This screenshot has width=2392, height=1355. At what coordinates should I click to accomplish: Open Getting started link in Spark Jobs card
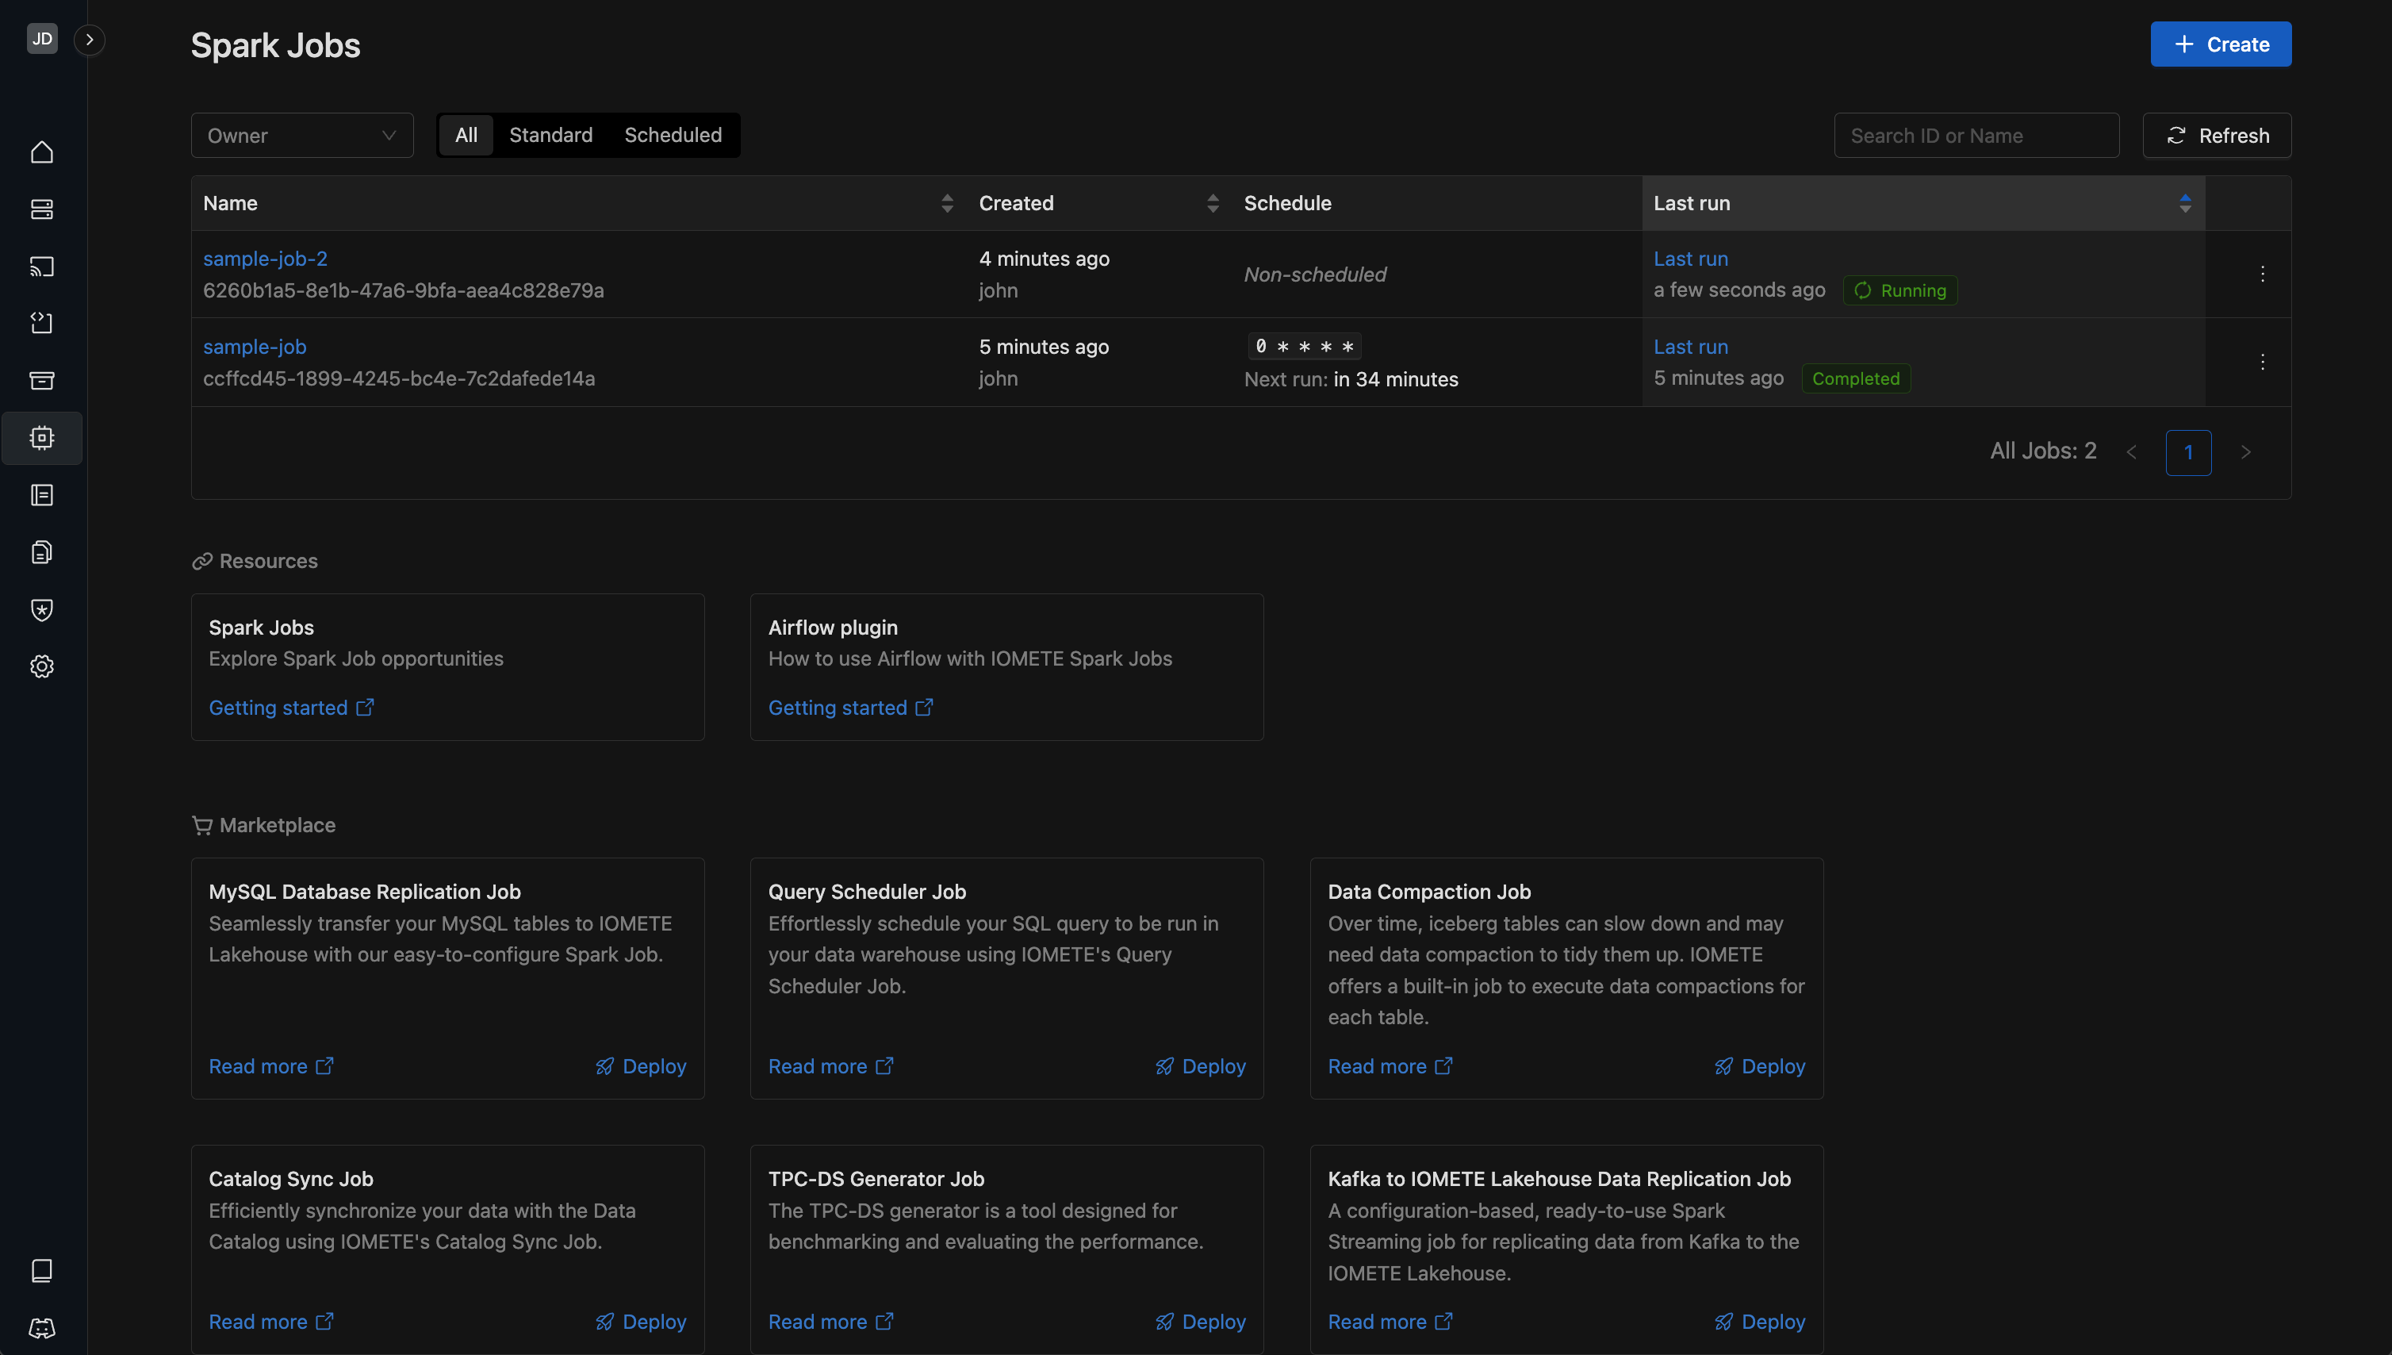point(291,708)
